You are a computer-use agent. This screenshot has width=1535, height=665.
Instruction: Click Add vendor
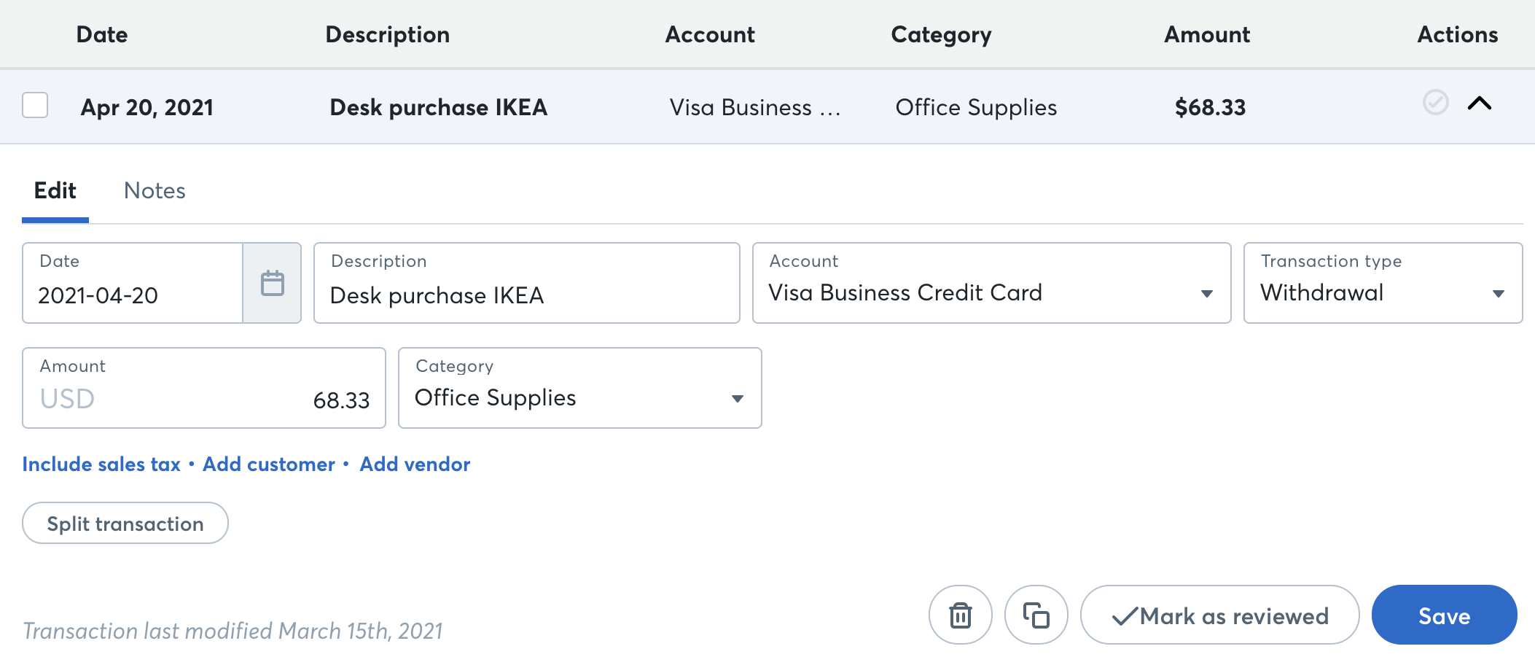point(414,464)
